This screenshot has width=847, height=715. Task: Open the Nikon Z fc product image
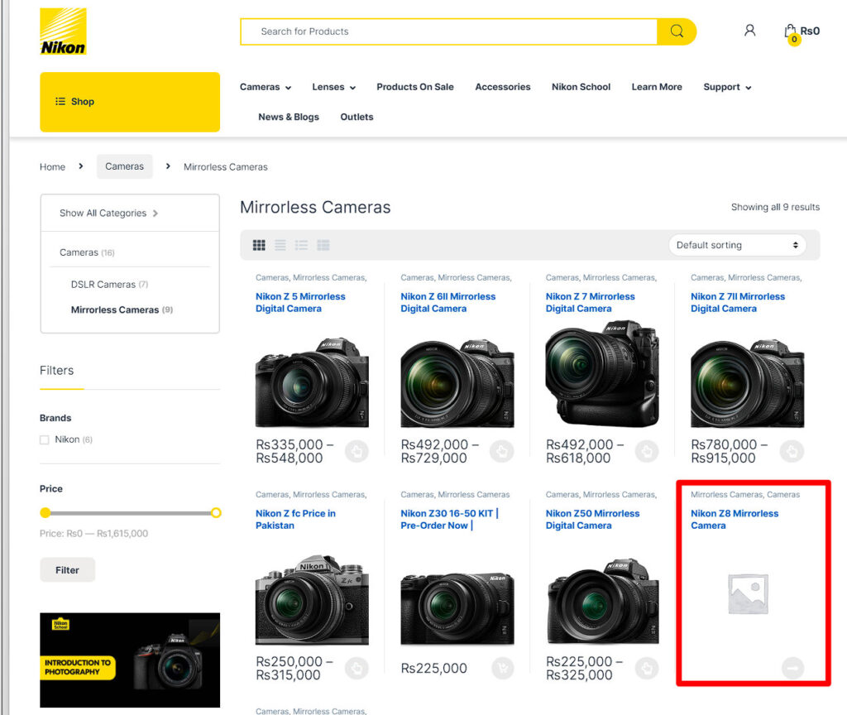point(312,599)
